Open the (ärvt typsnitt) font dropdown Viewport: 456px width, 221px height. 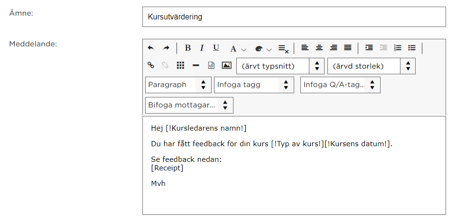(x=280, y=66)
